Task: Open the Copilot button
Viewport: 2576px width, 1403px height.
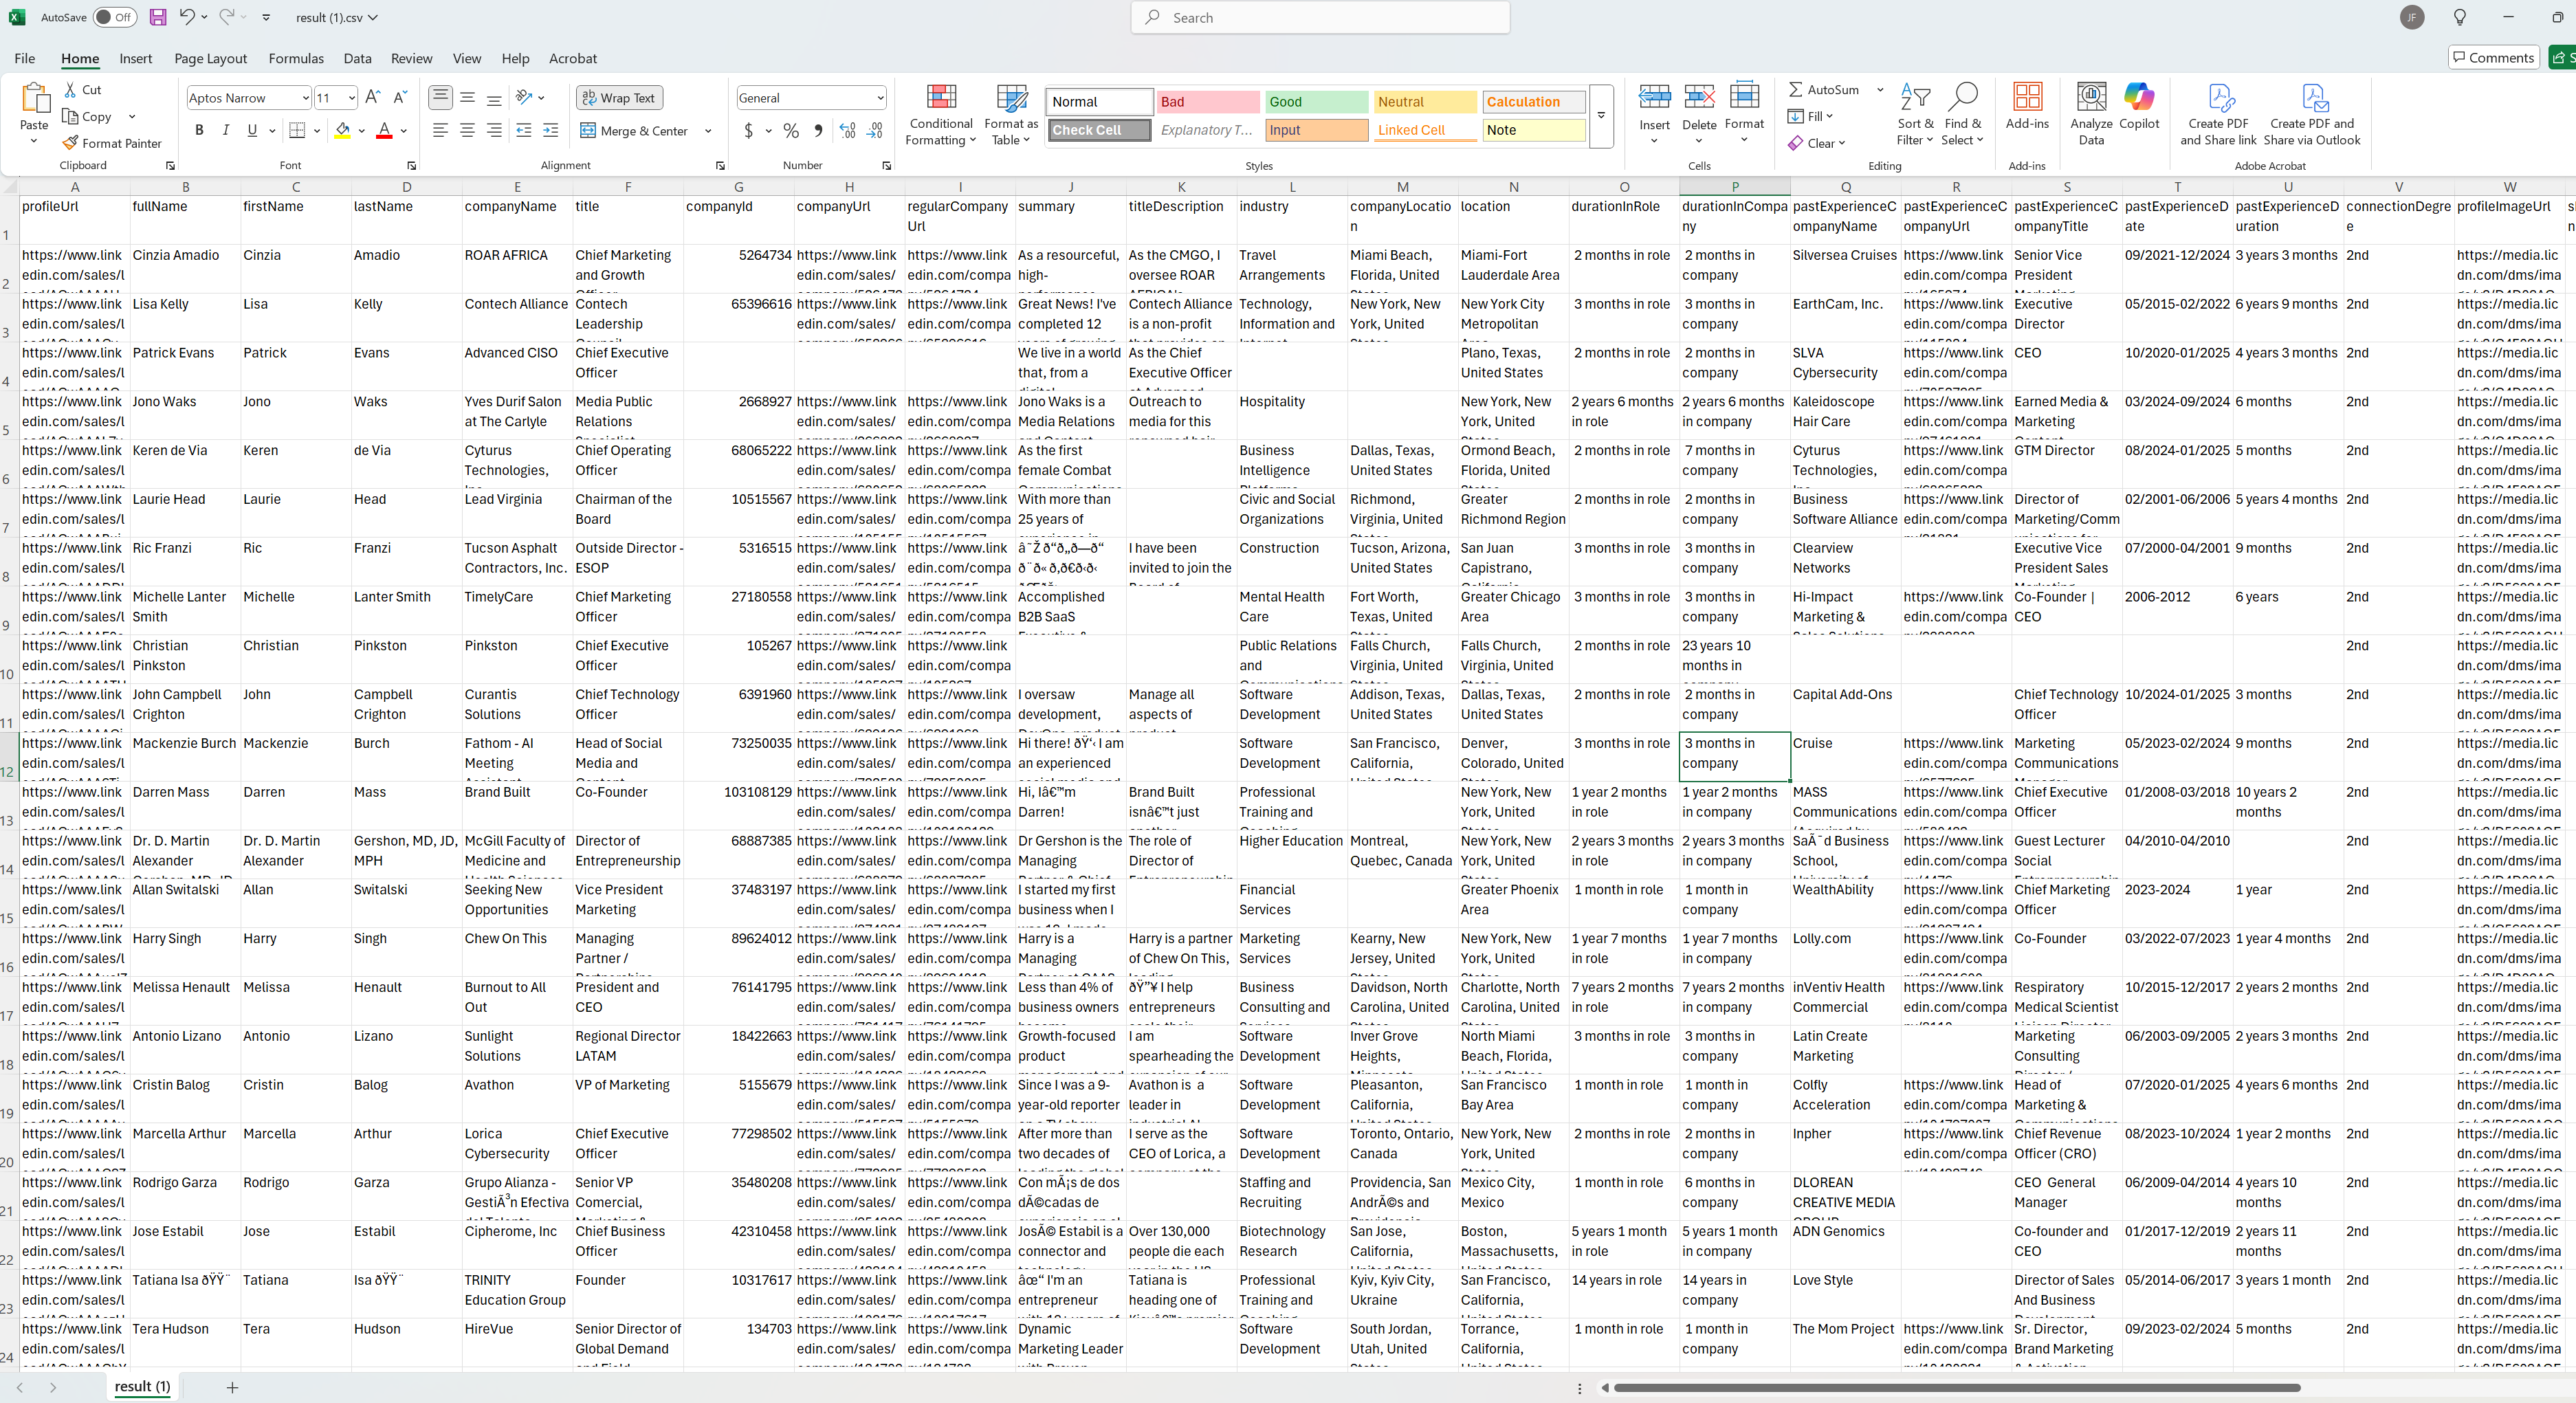Action: [x=2139, y=106]
